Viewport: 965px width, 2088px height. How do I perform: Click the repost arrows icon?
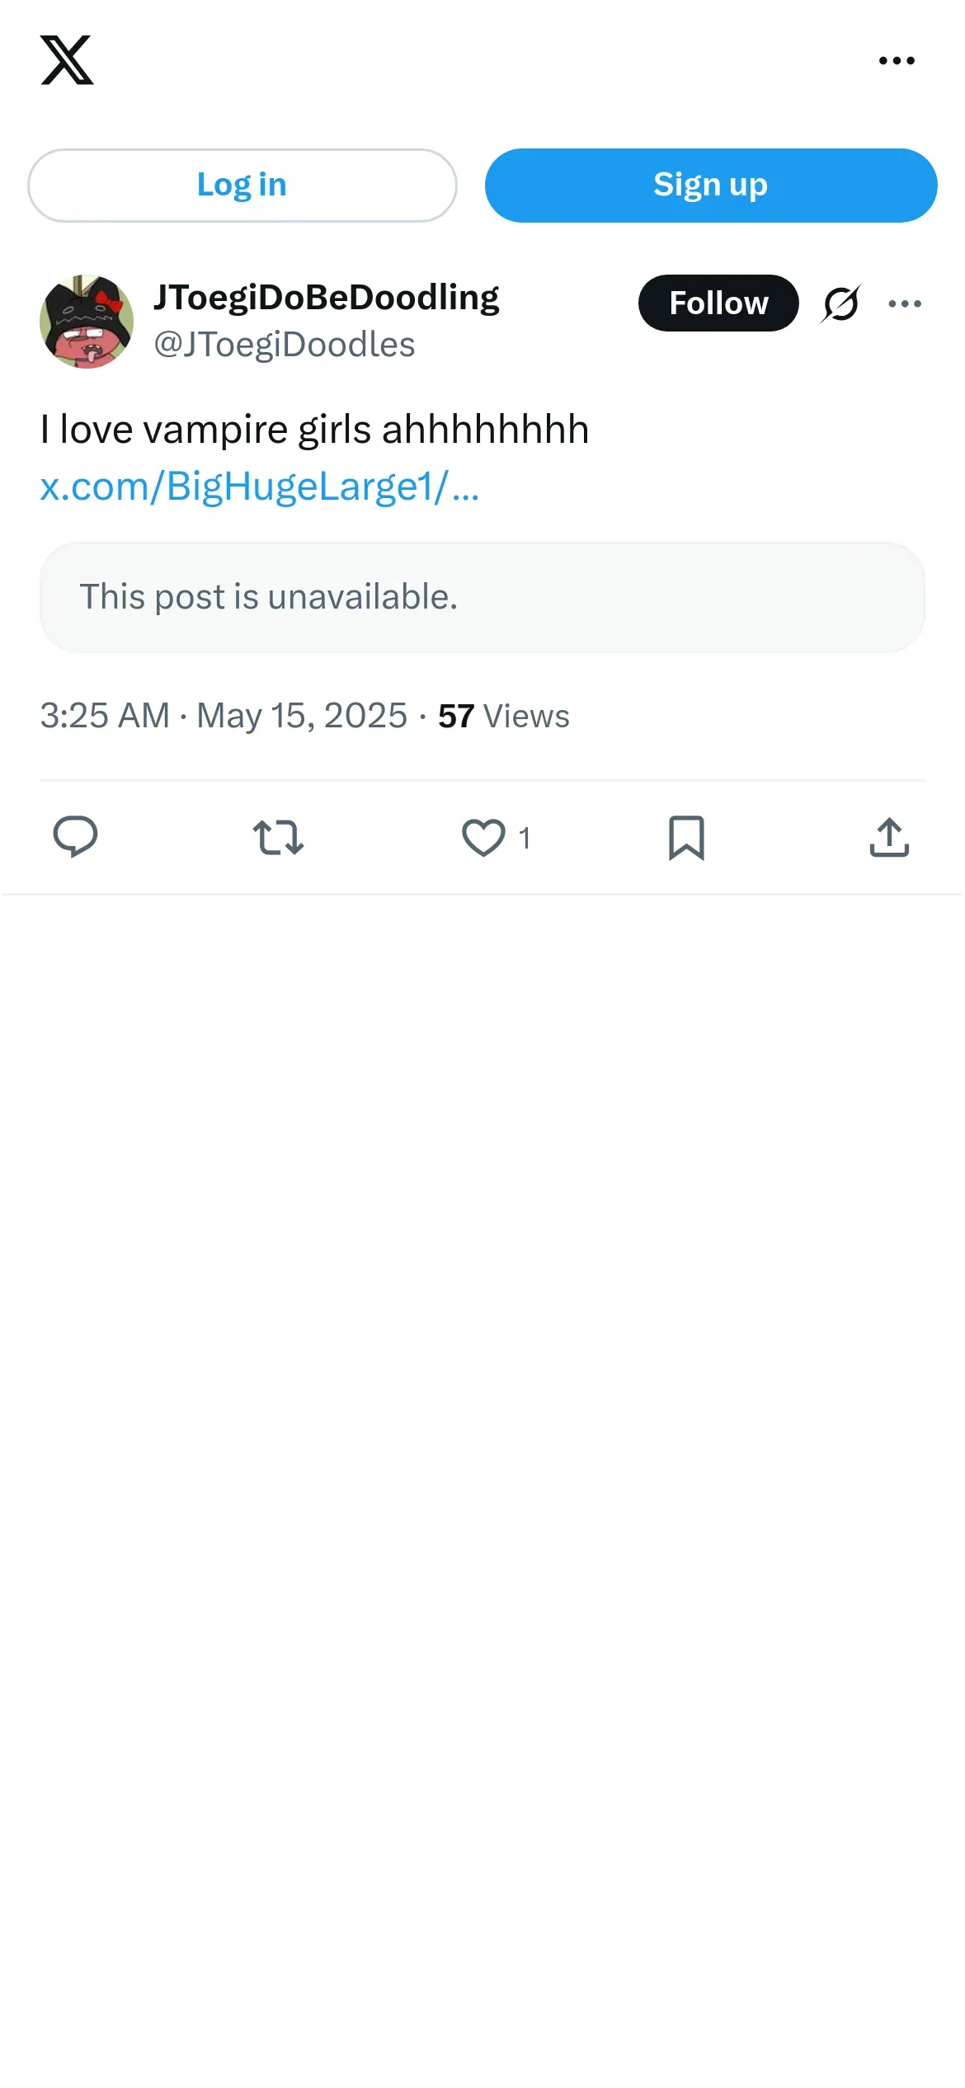click(278, 838)
